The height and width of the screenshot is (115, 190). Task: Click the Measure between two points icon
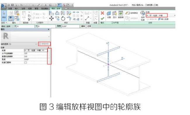pos(87,18)
